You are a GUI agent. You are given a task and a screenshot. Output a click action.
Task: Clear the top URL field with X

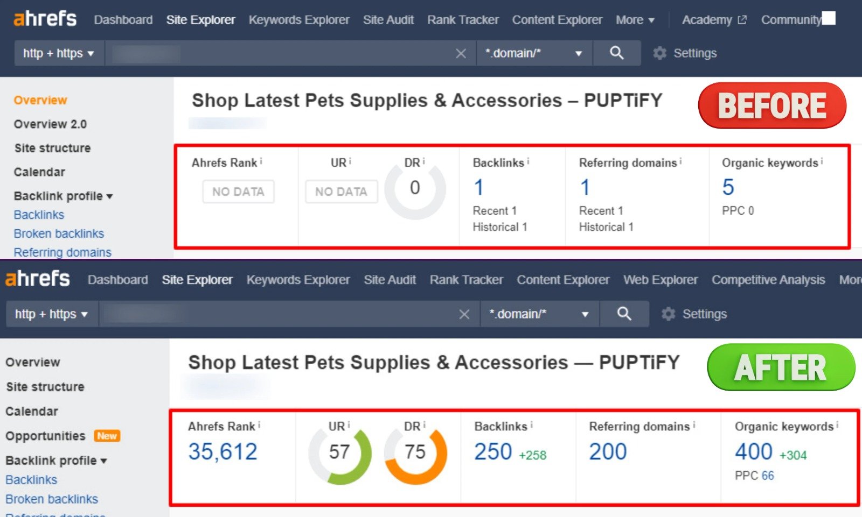(x=461, y=53)
